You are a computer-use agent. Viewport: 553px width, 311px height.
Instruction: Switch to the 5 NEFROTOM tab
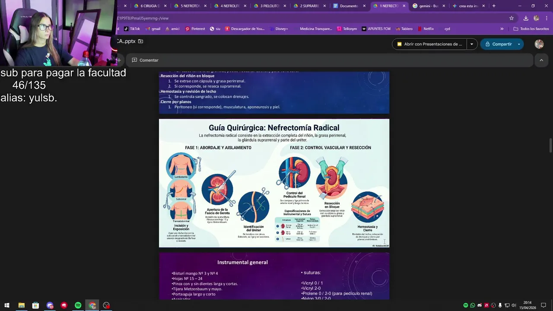point(187,6)
